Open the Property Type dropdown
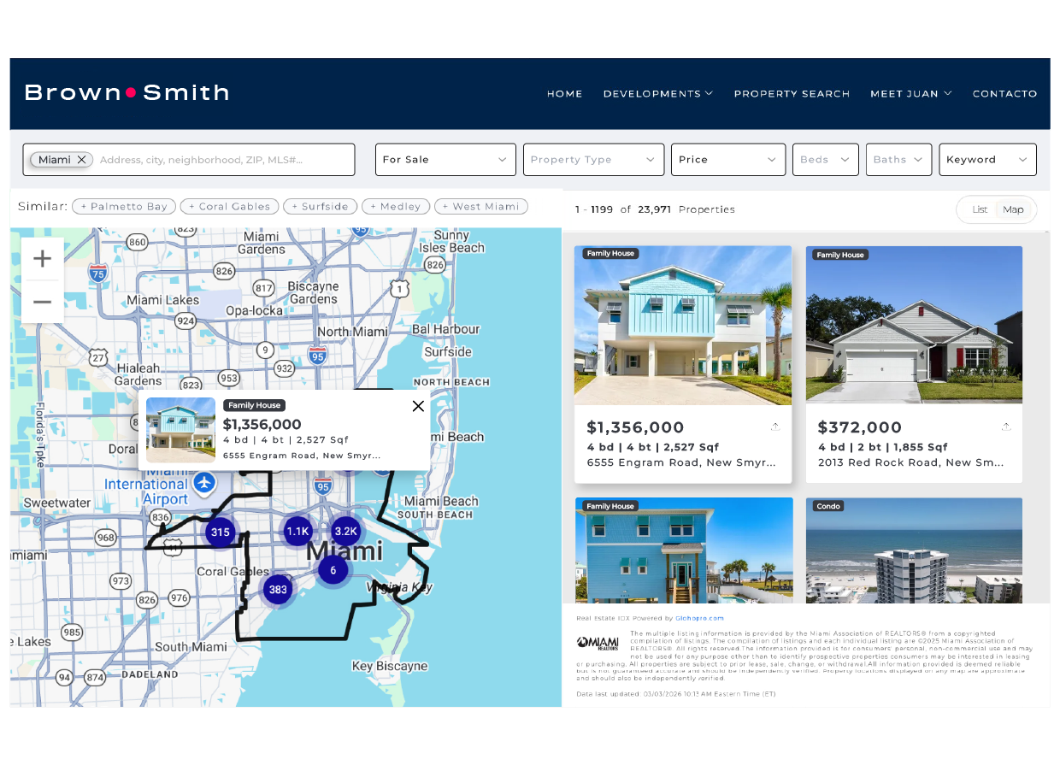Screen dimensions: 1060x765 coord(593,159)
